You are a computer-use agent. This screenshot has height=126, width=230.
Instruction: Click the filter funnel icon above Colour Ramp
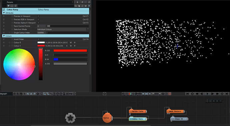(9, 6)
